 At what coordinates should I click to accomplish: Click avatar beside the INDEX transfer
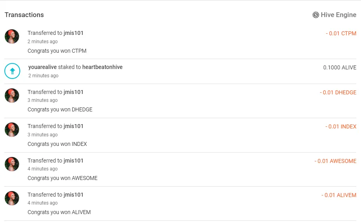12,130
